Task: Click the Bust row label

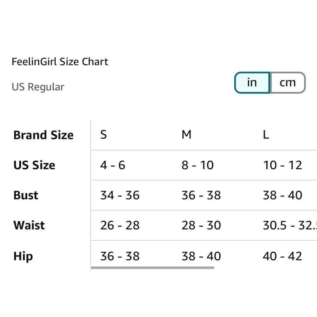Action: pos(25,195)
